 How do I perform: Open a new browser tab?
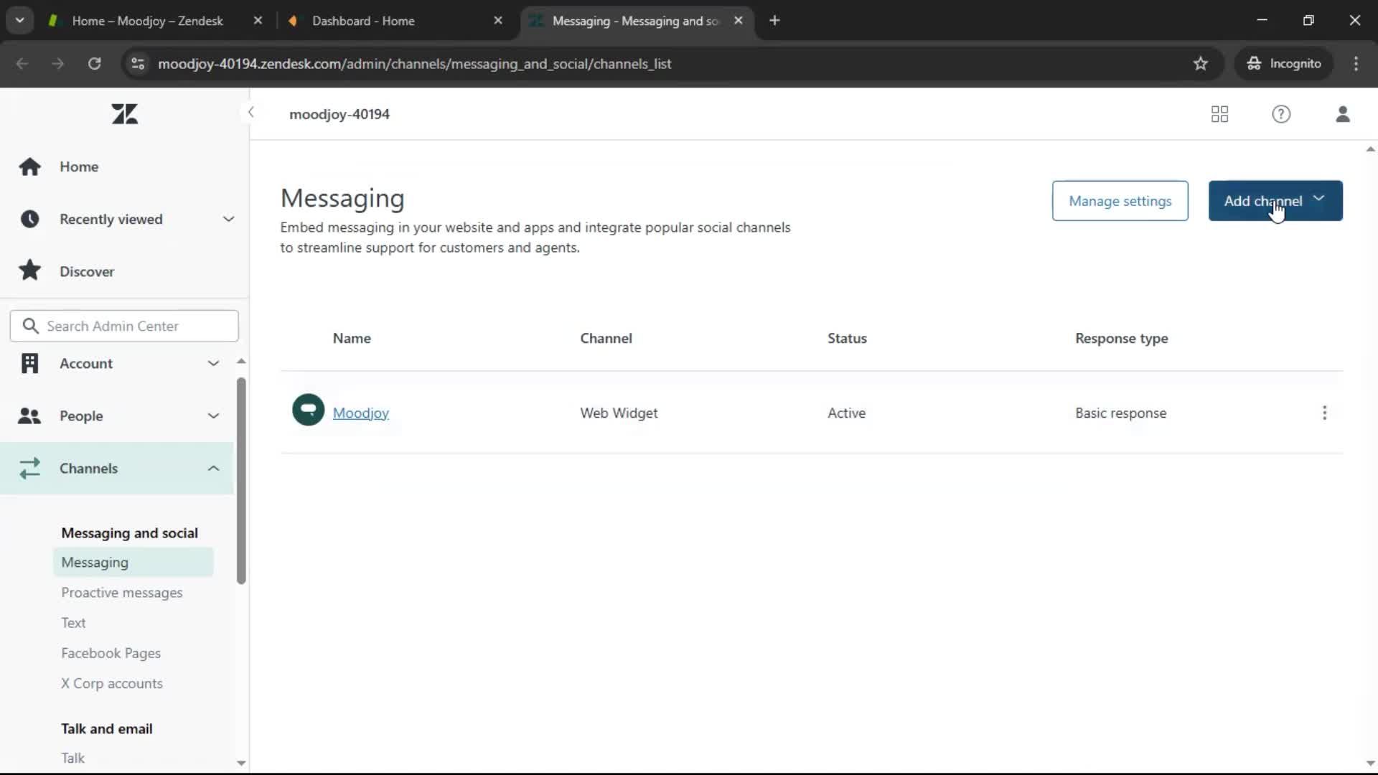(x=774, y=21)
